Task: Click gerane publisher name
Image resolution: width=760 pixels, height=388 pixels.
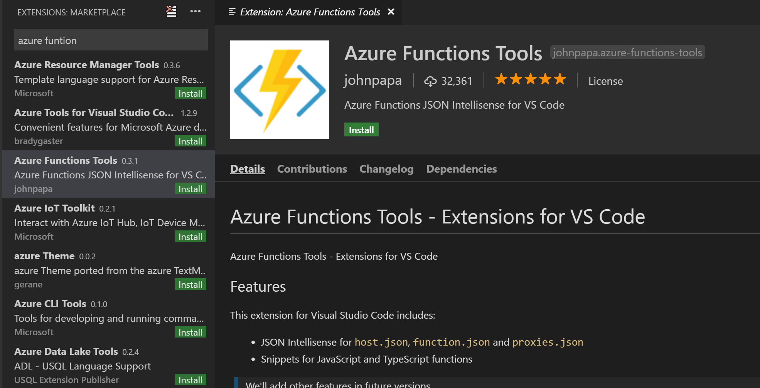Action: tap(28, 284)
